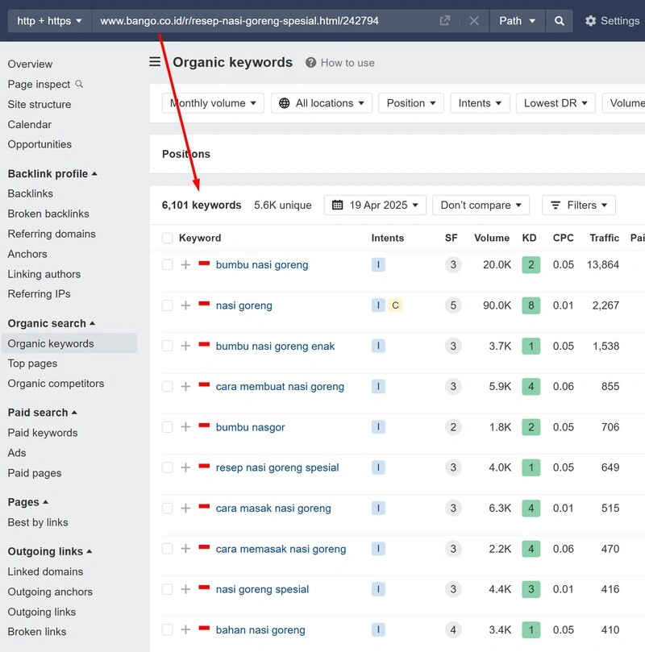The image size is (645, 652).
Task: Click the Indonesia flag beside bumbu nasi goreng
Action: pyautogui.click(x=204, y=264)
